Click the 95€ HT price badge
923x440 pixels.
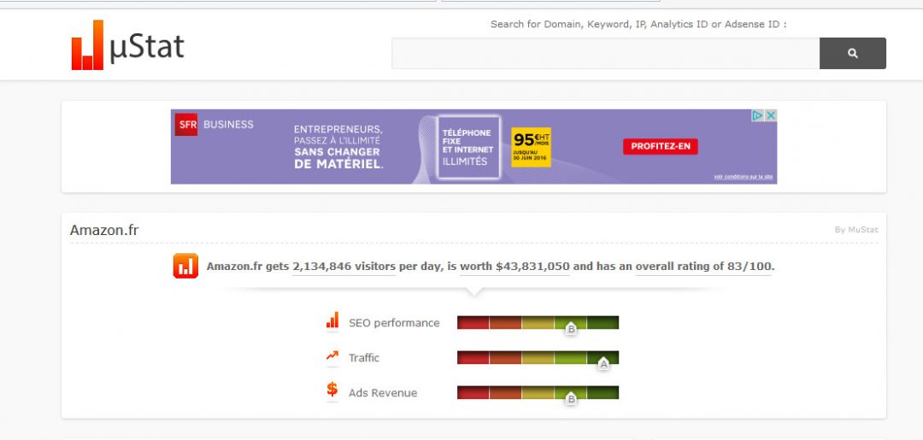click(x=531, y=147)
